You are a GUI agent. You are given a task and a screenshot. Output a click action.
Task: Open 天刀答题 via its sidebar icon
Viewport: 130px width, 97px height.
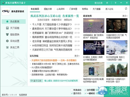(7, 28)
